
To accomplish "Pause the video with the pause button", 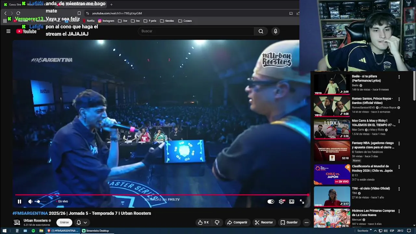I will pos(19,201).
